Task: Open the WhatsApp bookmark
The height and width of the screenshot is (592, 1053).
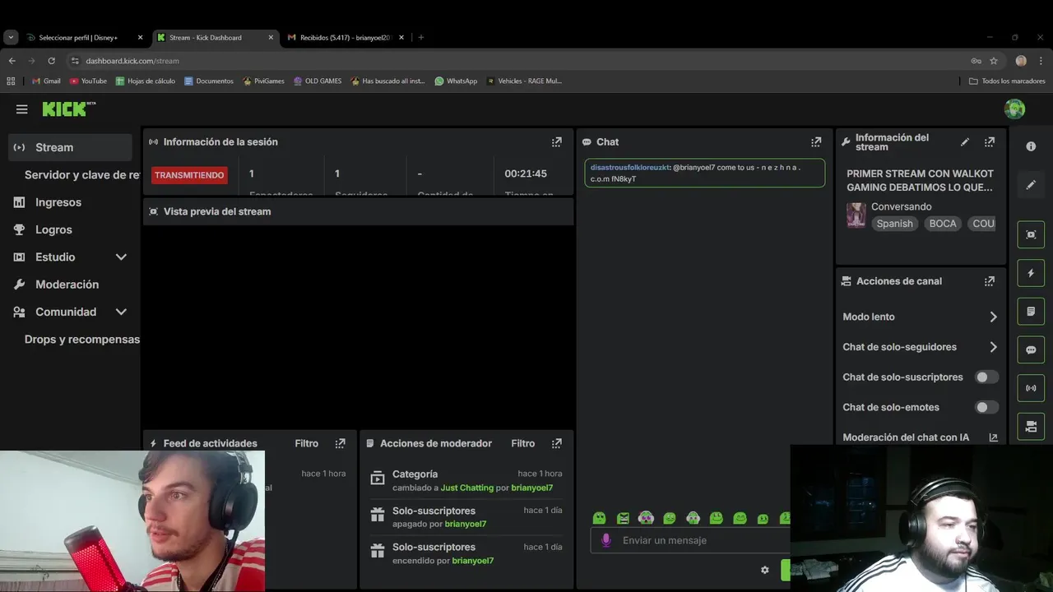Action: pos(456,81)
